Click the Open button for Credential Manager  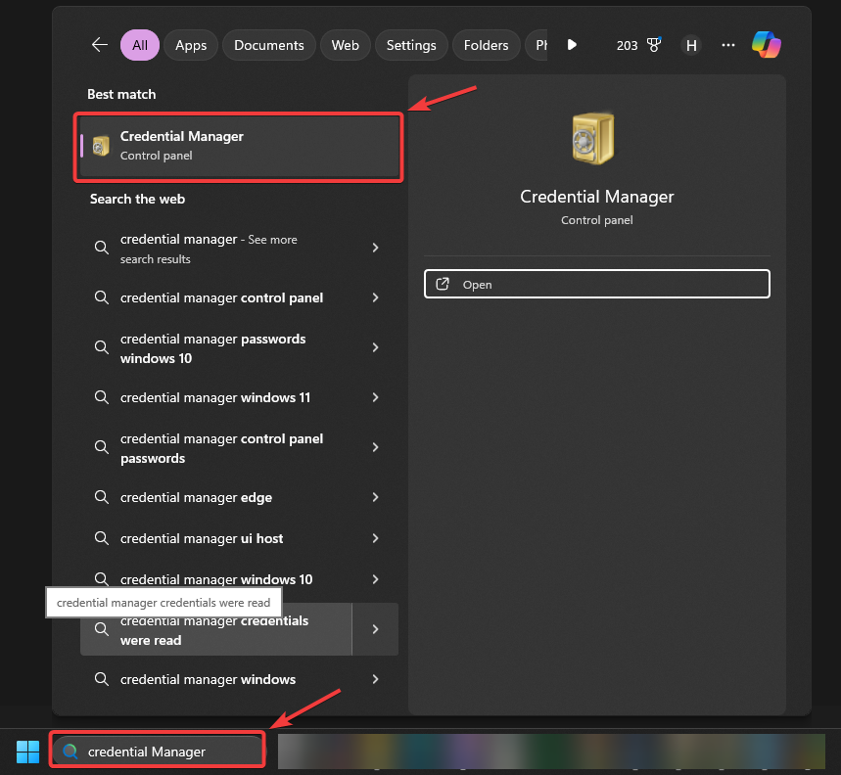click(x=596, y=284)
